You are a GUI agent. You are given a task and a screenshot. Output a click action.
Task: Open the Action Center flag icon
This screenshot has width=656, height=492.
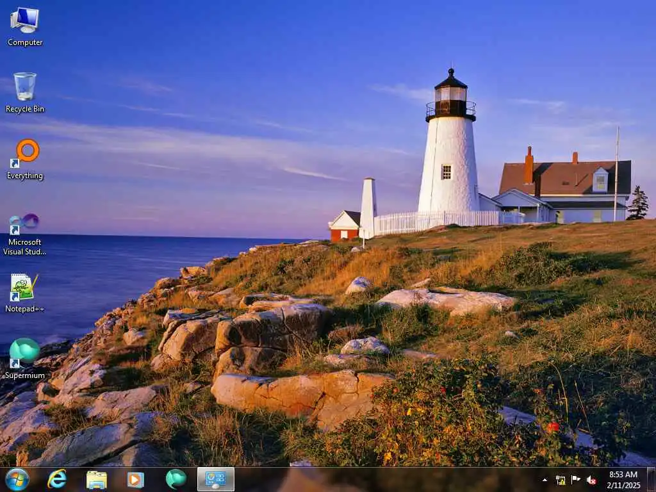(x=576, y=480)
